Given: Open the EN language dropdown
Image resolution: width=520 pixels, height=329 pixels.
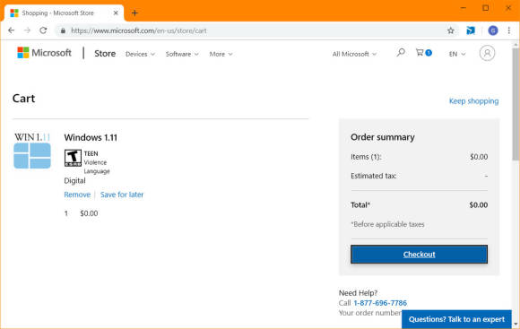Looking at the screenshot, I should pos(457,54).
